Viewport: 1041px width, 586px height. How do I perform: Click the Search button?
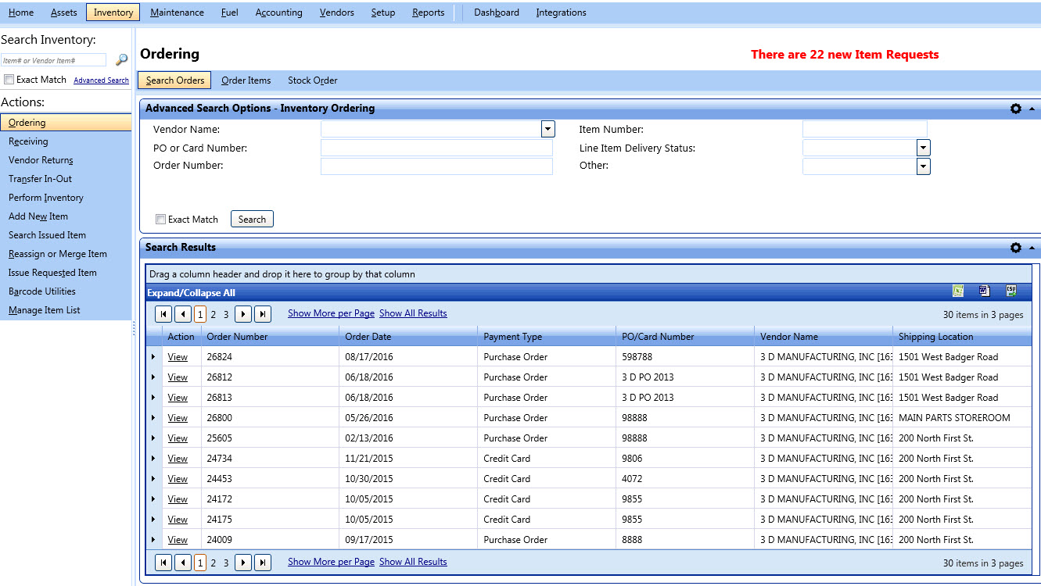point(251,219)
